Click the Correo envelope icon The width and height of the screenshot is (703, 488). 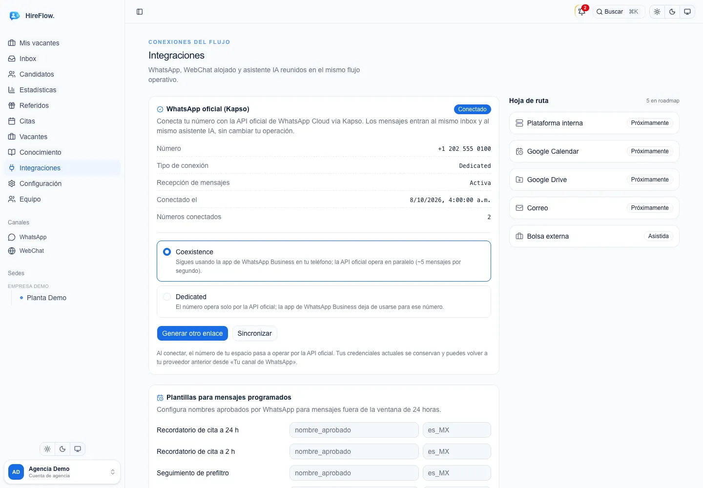pos(519,208)
